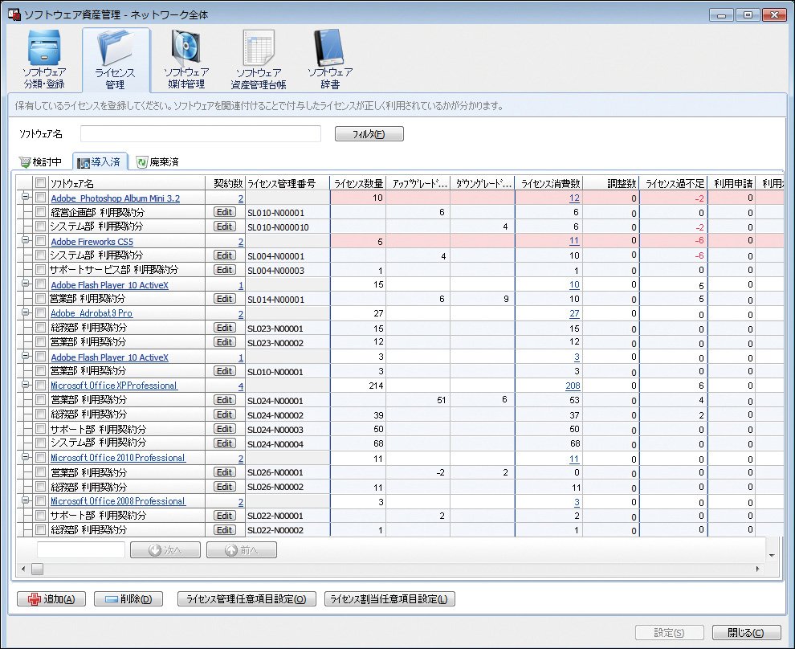Open ライセンス割当任意項目設定(L)

tap(389, 599)
